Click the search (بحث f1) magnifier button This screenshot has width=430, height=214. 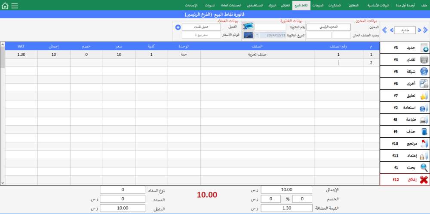(x=424, y=167)
